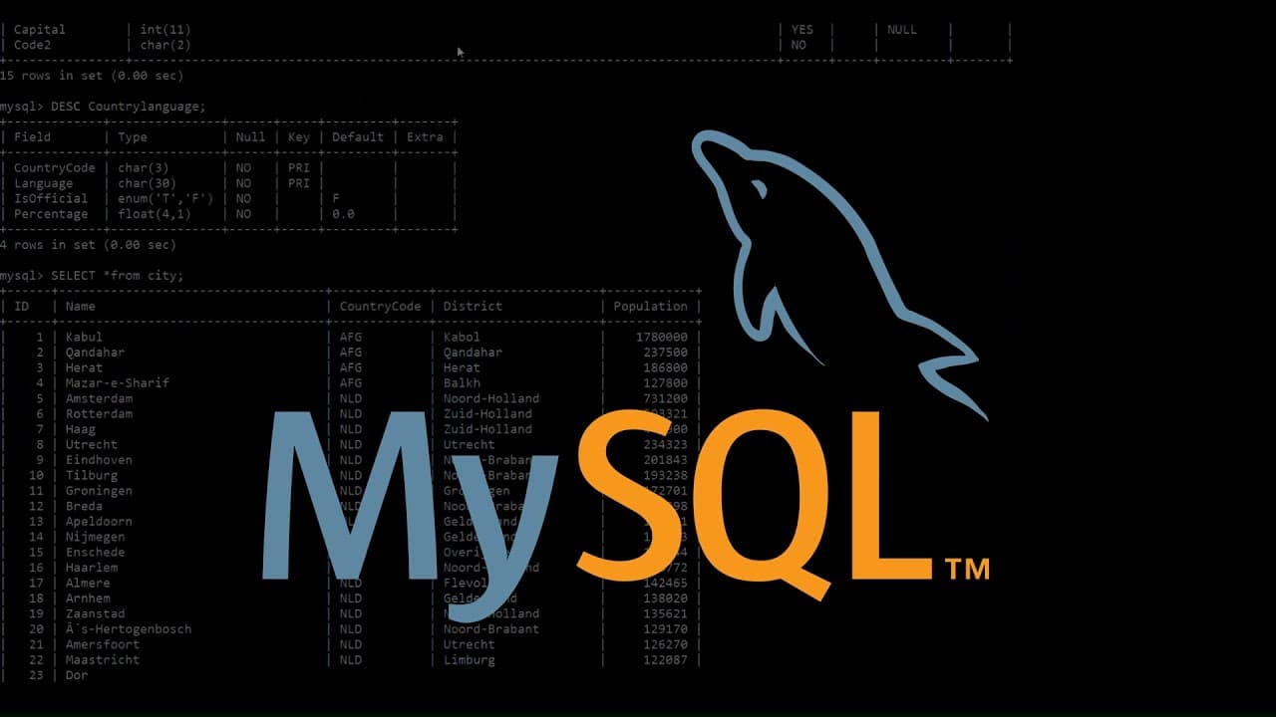Select the district value 'Kabol'
Screen dimensions: 1276x717
462,338
